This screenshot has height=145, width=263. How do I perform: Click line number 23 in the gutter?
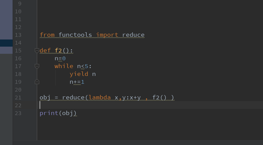18,113
